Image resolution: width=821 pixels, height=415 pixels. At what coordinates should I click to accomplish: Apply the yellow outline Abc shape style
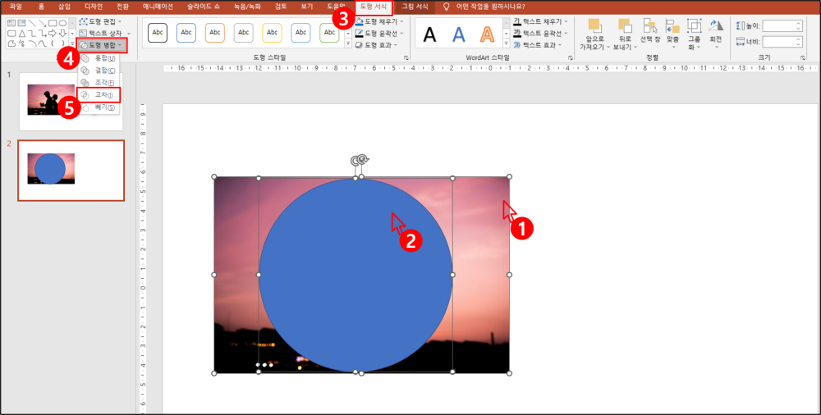click(272, 33)
